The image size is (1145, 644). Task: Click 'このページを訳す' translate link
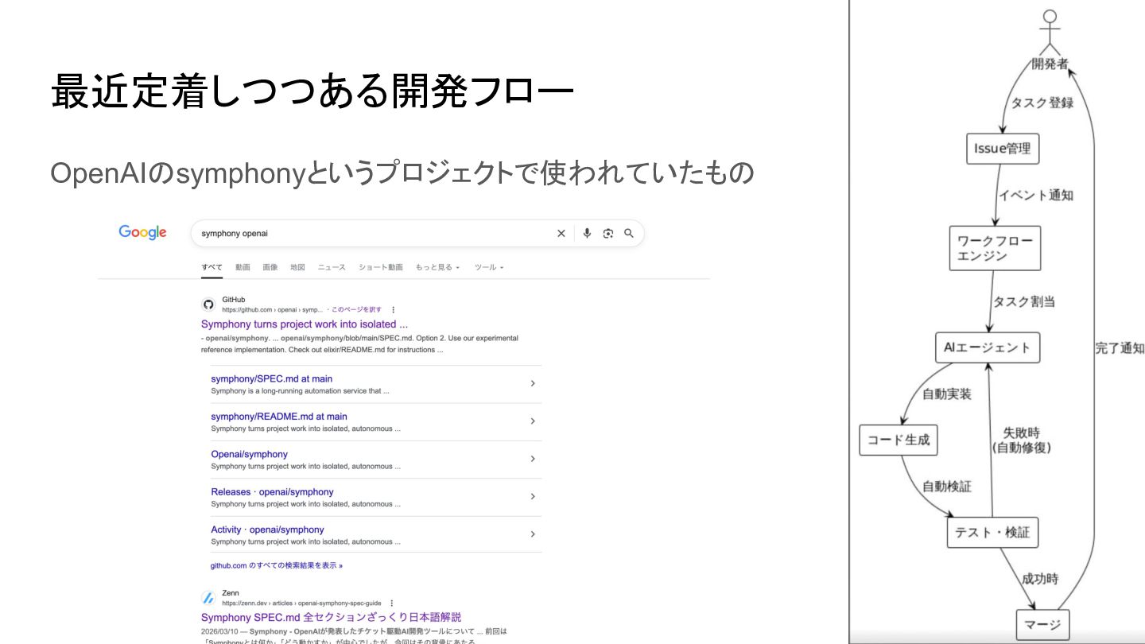356,309
